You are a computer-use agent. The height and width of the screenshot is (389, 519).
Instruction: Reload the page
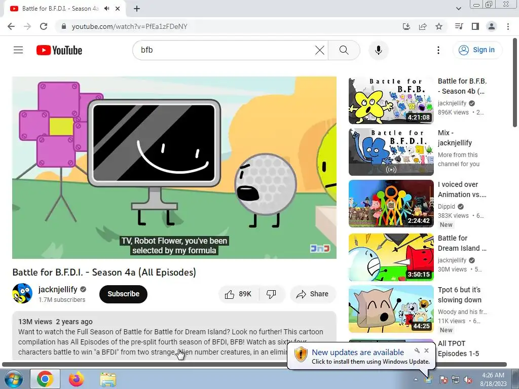44,26
